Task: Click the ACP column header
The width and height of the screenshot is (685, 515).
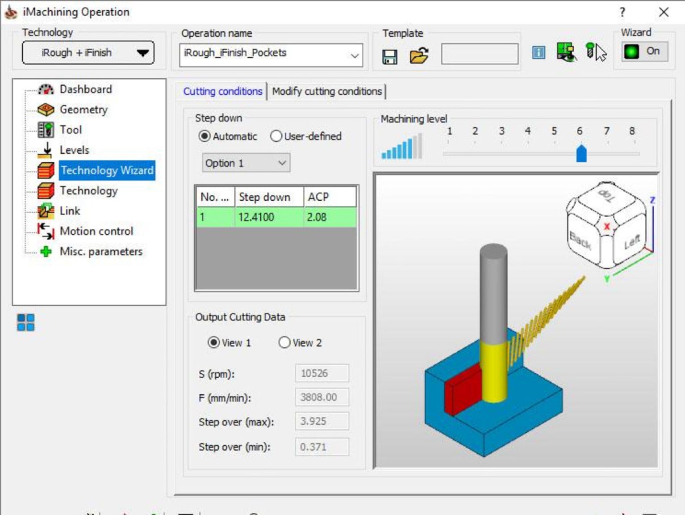Action: click(330, 197)
